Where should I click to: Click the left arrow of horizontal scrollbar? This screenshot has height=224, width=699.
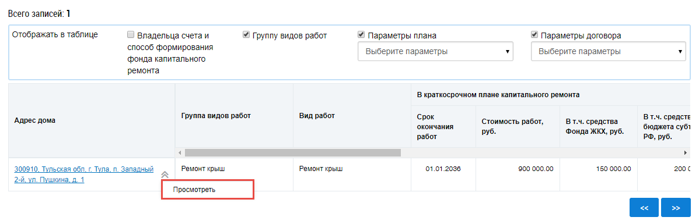click(x=180, y=152)
